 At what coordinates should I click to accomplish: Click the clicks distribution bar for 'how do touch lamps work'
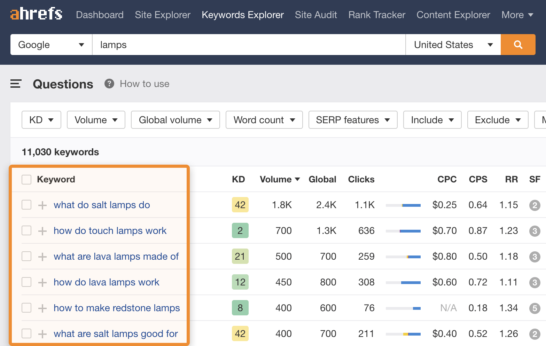coord(403,231)
